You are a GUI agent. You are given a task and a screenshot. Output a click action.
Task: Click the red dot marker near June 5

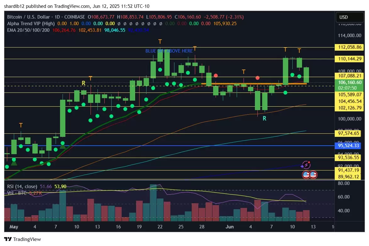257,78
